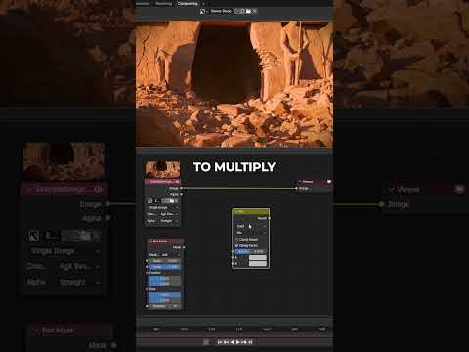469x352 pixels.
Task: Open the A color swatch in Mix node
Action: (258, 257)
